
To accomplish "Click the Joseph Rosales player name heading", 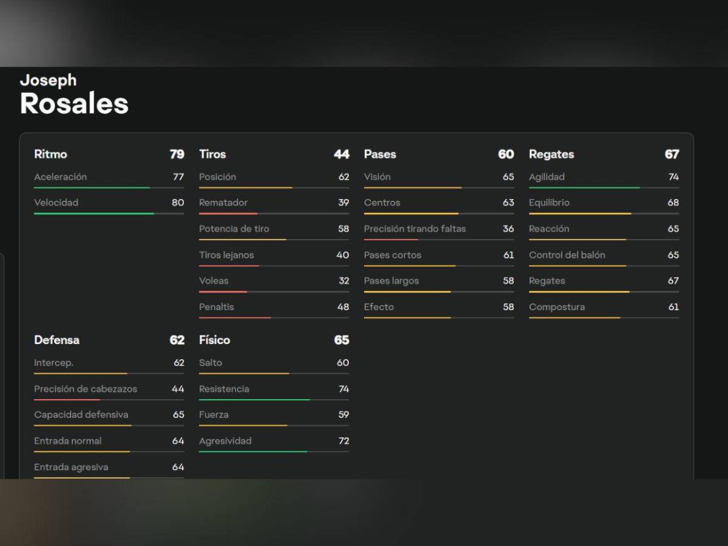I will [74, 95].
